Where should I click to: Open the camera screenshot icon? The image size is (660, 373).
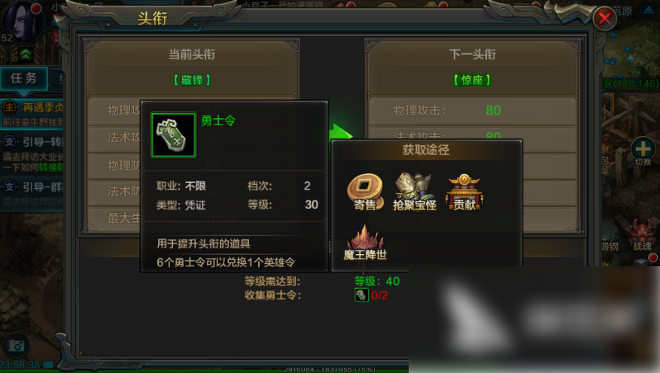[17, 346]
